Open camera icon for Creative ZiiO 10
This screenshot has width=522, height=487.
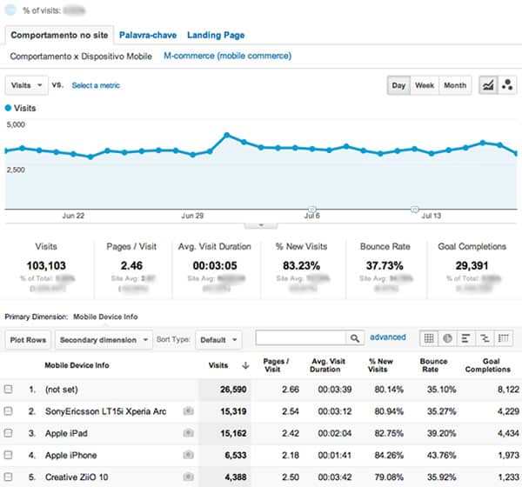[x=188, y=477]
